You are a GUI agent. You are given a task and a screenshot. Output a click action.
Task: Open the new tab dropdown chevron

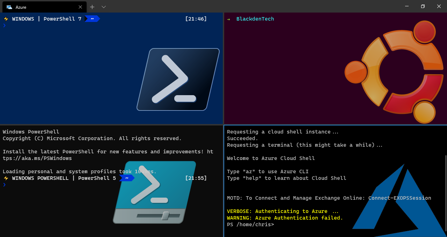pos(103,7)
